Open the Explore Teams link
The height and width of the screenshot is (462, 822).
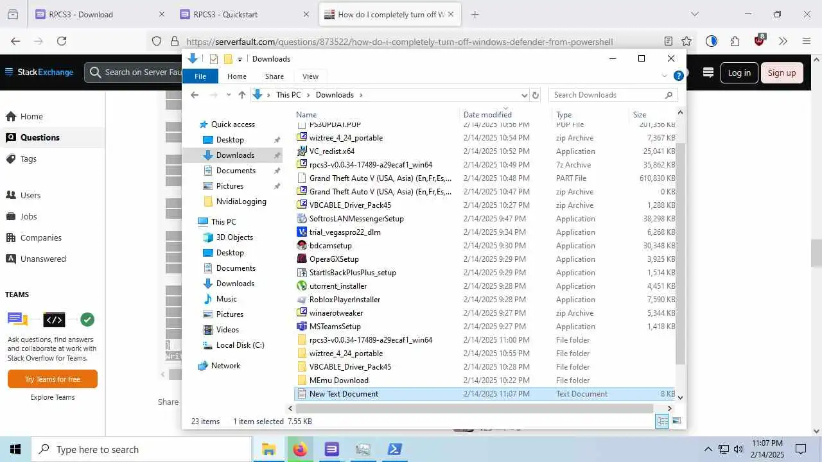(53, 397)
